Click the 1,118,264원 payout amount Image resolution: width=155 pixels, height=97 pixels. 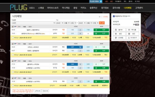tap(97, 38)
